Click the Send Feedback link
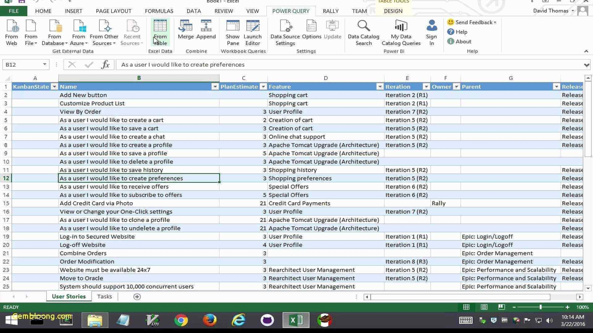The height and width of the screenshot is (333, 593). [x=472, y=22]
